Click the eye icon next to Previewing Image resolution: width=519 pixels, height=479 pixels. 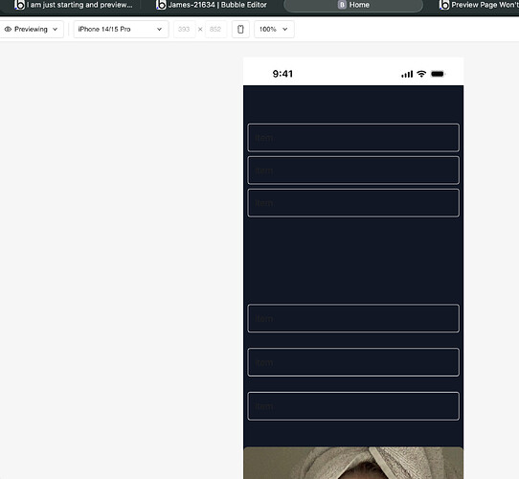8,29
